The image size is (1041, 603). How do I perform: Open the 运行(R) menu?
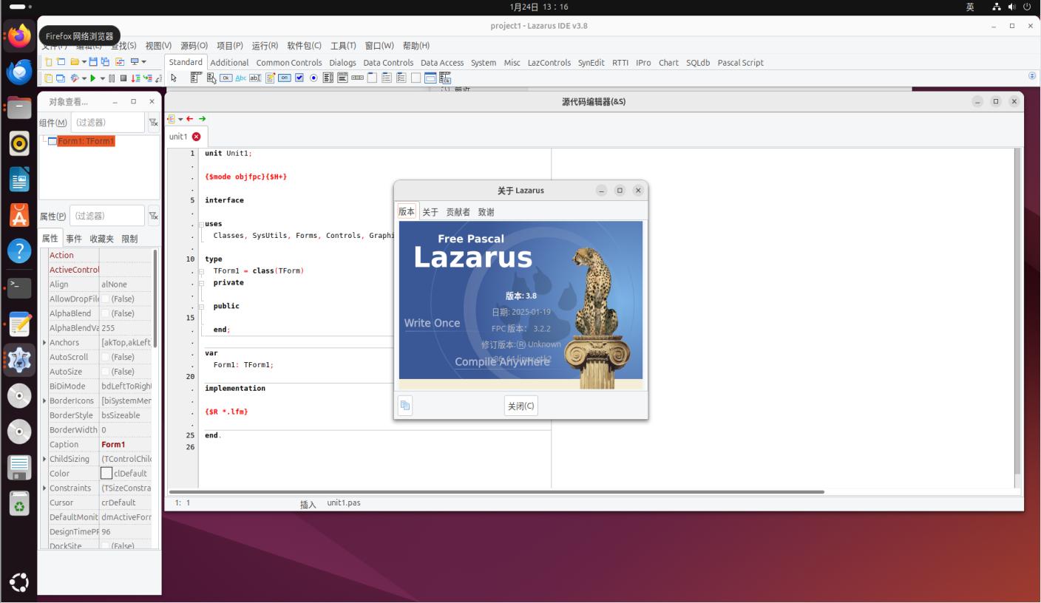pyautogui.click(x=265, y=46)
